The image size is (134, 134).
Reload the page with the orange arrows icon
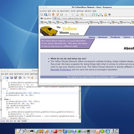(x=58, y=14)
